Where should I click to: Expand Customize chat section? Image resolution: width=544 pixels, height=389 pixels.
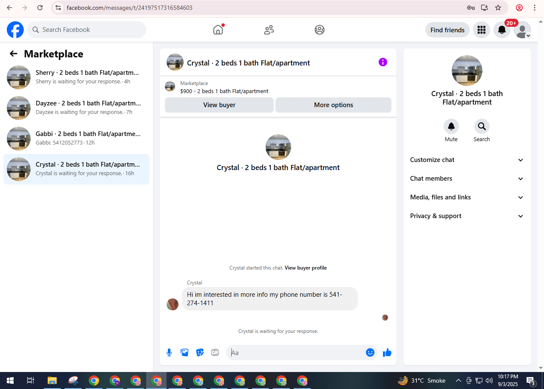point(467,160)
